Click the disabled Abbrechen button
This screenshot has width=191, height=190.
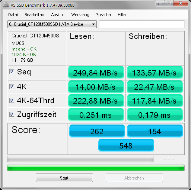pyautogui.click(x=134, y=178)
